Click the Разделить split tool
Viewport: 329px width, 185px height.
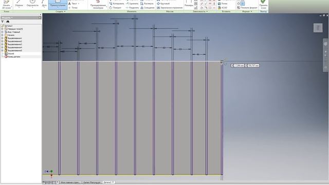click(132, 8)
